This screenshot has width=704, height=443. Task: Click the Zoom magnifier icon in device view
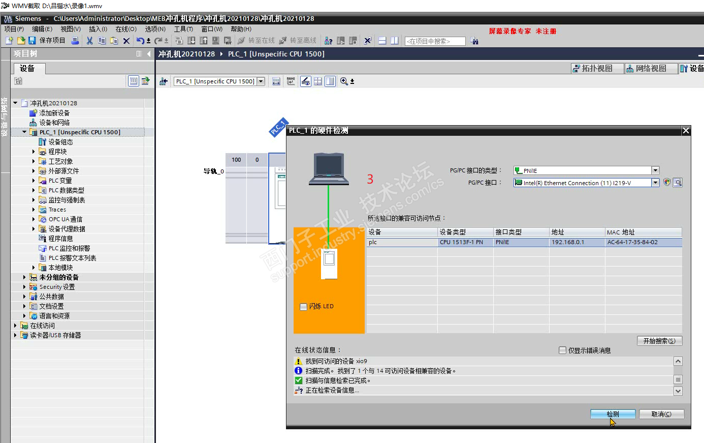(x=344, y=81)
